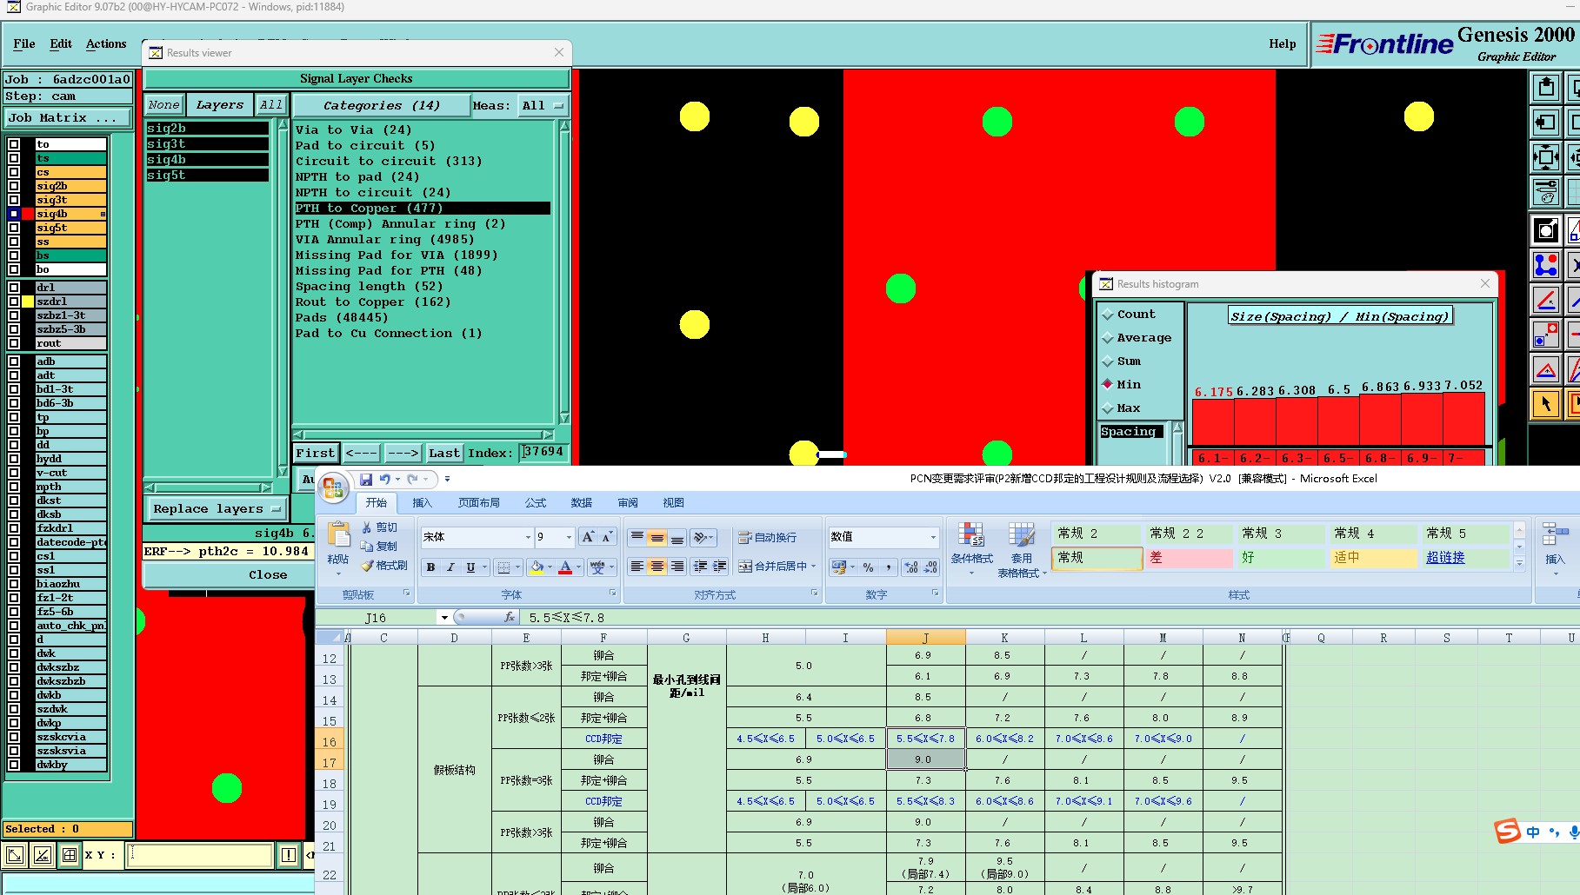Open the Genesis Actions menu

pyautogui.click(x=106, y=43)
